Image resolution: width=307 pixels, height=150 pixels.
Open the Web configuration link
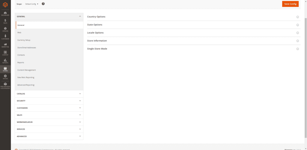click(19, 32)
